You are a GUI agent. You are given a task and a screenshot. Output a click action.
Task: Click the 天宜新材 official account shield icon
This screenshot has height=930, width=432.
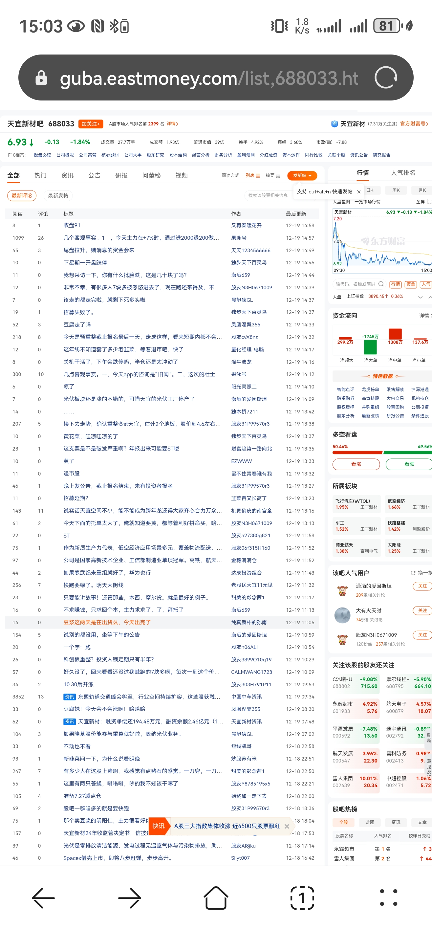coord(334,124)
